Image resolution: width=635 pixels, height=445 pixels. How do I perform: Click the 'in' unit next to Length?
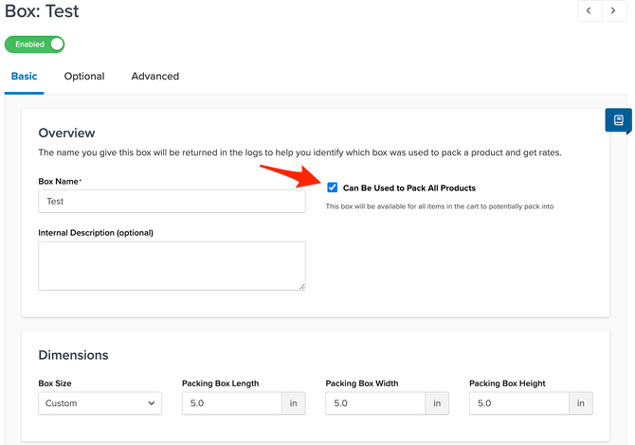pyautogui.click(x=294, y=403)
